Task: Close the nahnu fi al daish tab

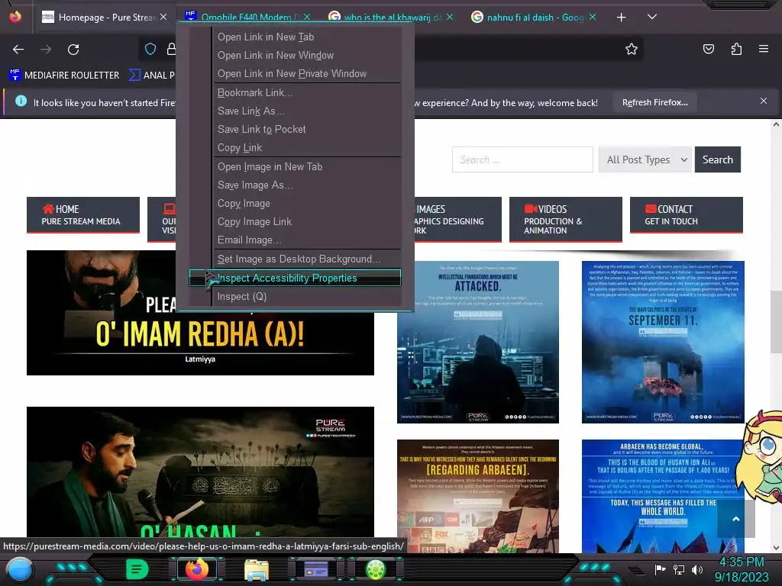Action: (x=593, y=17)
